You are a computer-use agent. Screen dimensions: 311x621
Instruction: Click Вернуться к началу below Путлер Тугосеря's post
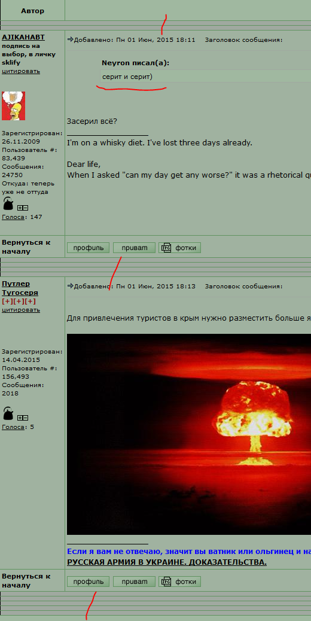tap(26, 581)
